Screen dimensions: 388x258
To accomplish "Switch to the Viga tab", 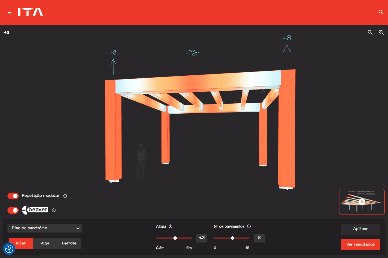I will (x=45, y=243).
